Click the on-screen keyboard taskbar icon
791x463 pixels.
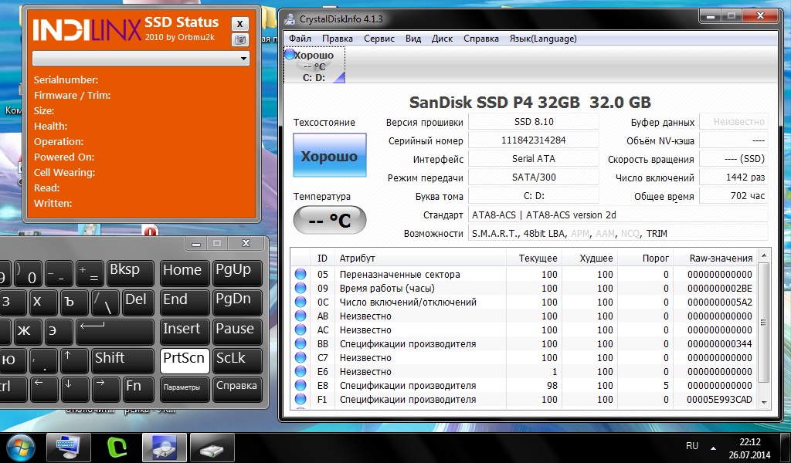tap(68, 447)
